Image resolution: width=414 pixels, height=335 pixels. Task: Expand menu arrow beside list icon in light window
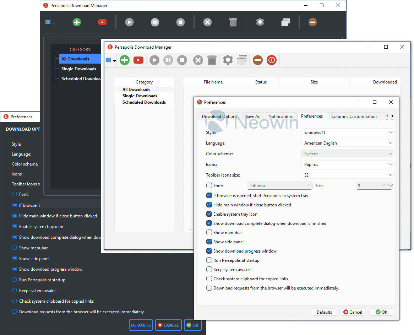coord(114,61)
